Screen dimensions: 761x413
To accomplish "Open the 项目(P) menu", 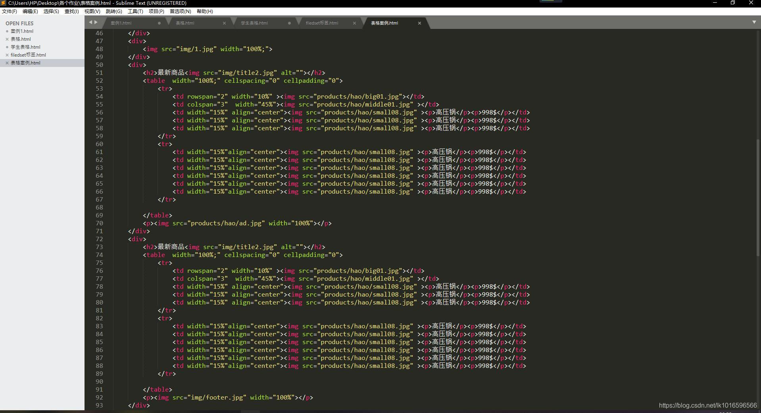I will [x=156, y=11].
